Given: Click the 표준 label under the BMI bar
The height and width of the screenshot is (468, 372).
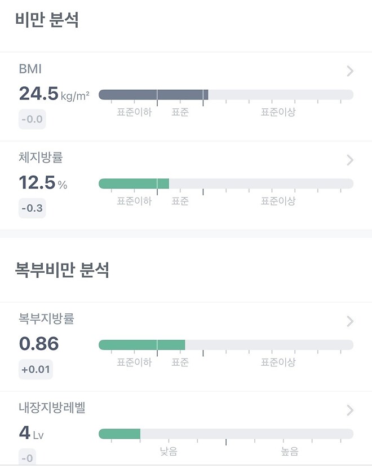Looking at the screenshot, I should coord(179,112).
